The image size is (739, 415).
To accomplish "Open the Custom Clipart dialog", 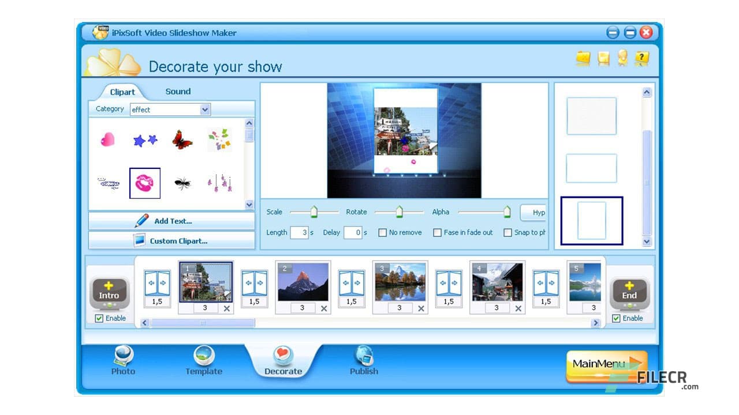I will [x=171, y=241].
